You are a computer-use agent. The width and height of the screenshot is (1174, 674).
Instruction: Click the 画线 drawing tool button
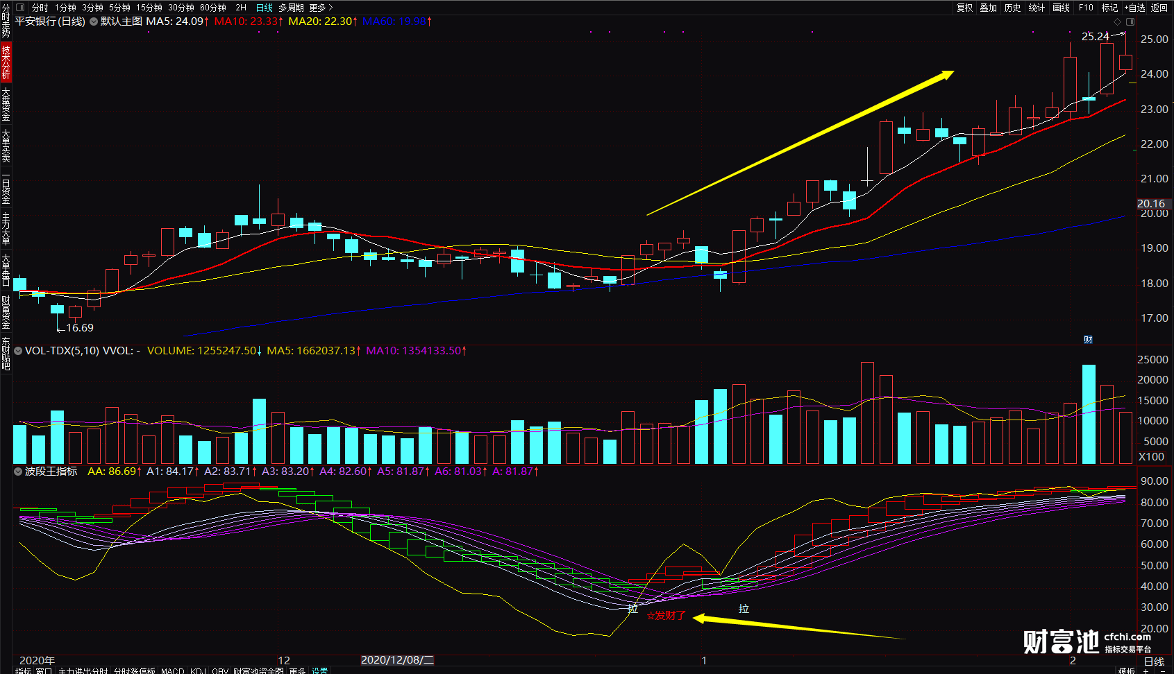pyautogui.click(x=1061, y=8)
